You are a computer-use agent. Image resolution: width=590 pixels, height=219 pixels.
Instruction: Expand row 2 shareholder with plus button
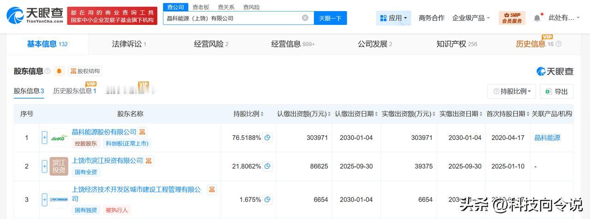(45, 166)
